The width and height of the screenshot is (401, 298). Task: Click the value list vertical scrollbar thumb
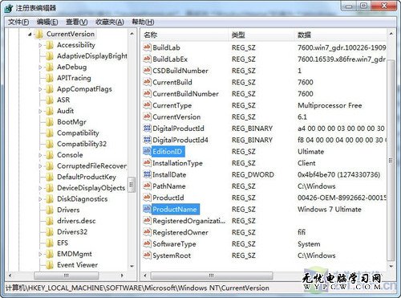(391, 160)
